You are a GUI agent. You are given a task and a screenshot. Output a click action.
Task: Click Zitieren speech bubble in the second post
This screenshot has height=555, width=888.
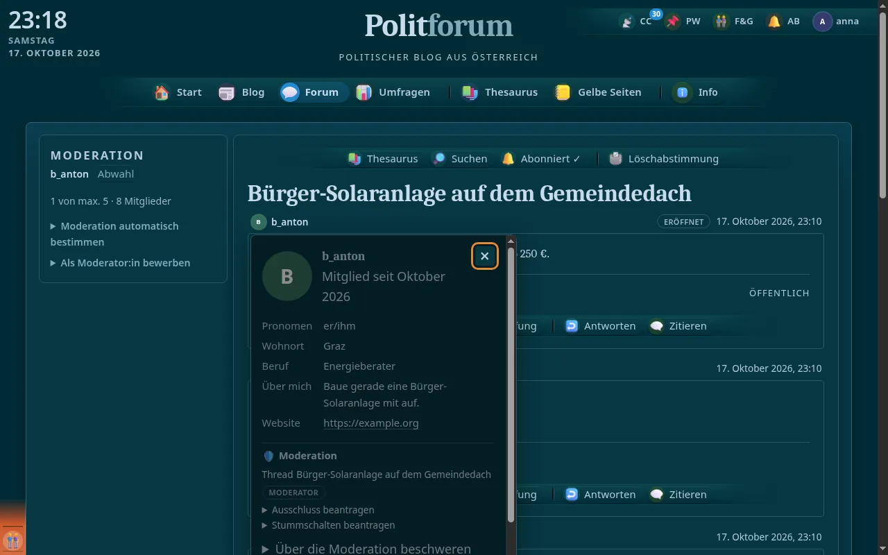(x=656, y=495)
